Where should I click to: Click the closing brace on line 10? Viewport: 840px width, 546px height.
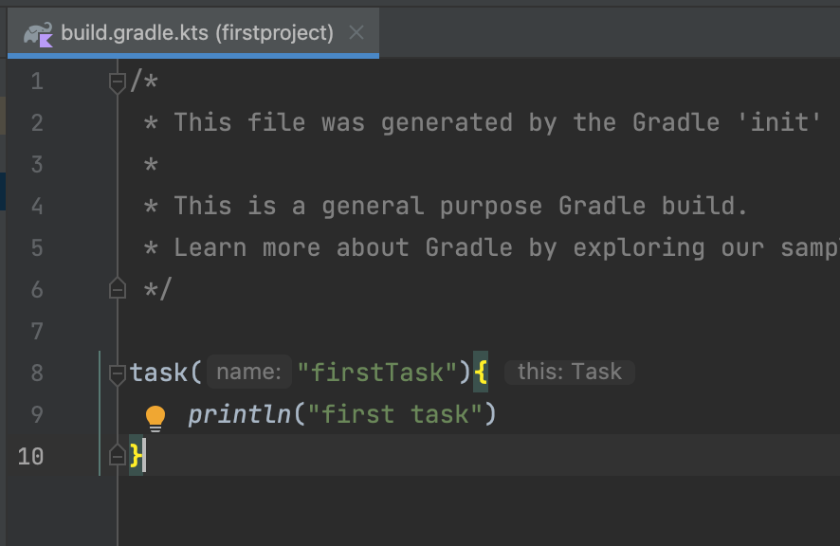[x=137, y=455]
